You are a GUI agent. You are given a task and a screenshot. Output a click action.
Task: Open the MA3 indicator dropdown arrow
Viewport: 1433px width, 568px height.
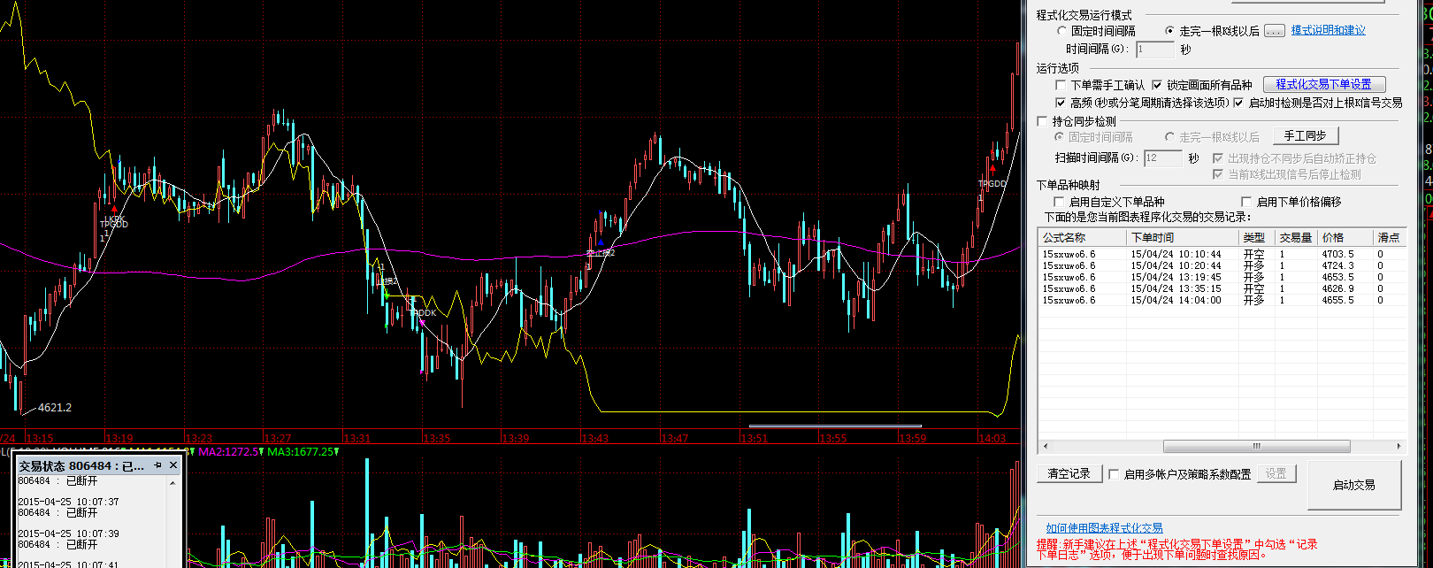pos(337,451)
